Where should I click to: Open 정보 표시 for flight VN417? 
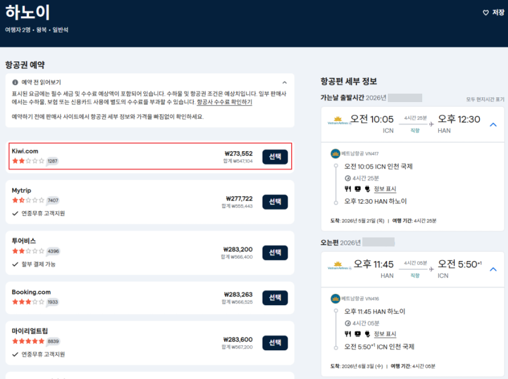pyautogui.click(x=386, y=188)
